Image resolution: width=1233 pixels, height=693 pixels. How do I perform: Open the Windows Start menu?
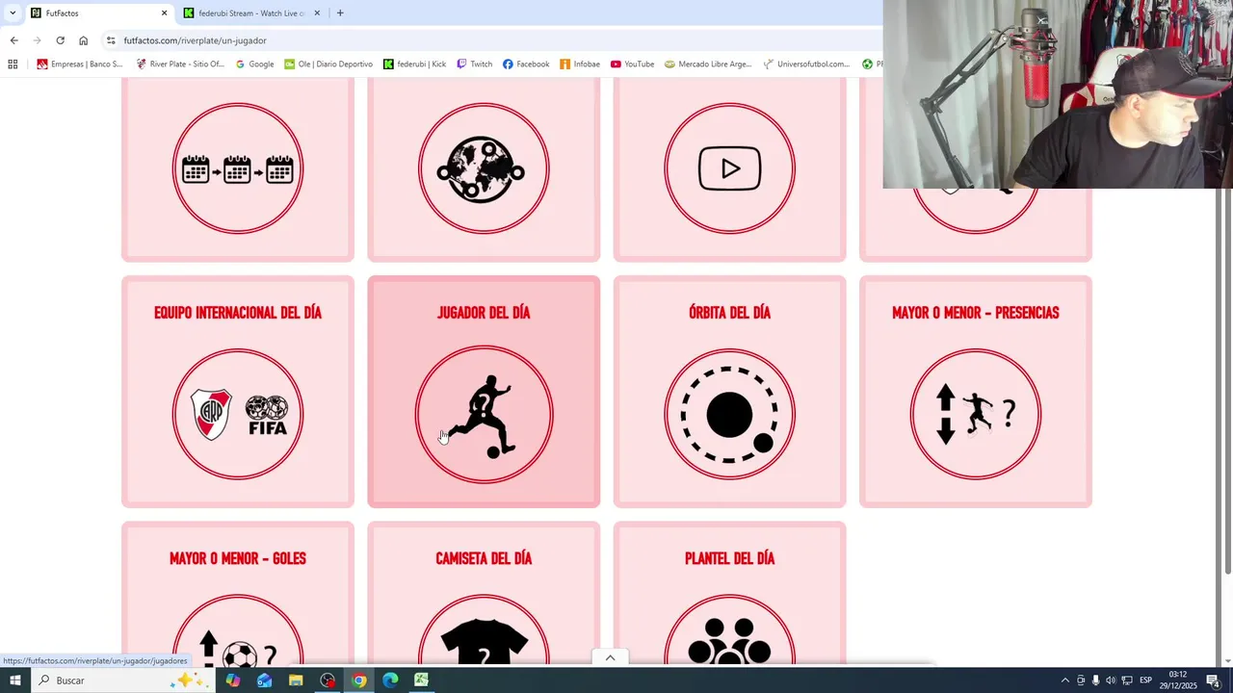14,680
